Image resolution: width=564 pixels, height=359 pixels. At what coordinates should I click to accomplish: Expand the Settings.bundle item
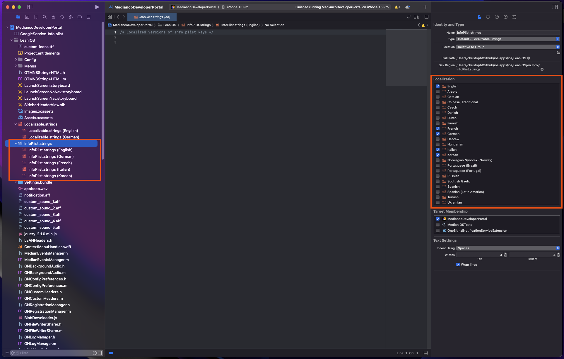[16, 182]
